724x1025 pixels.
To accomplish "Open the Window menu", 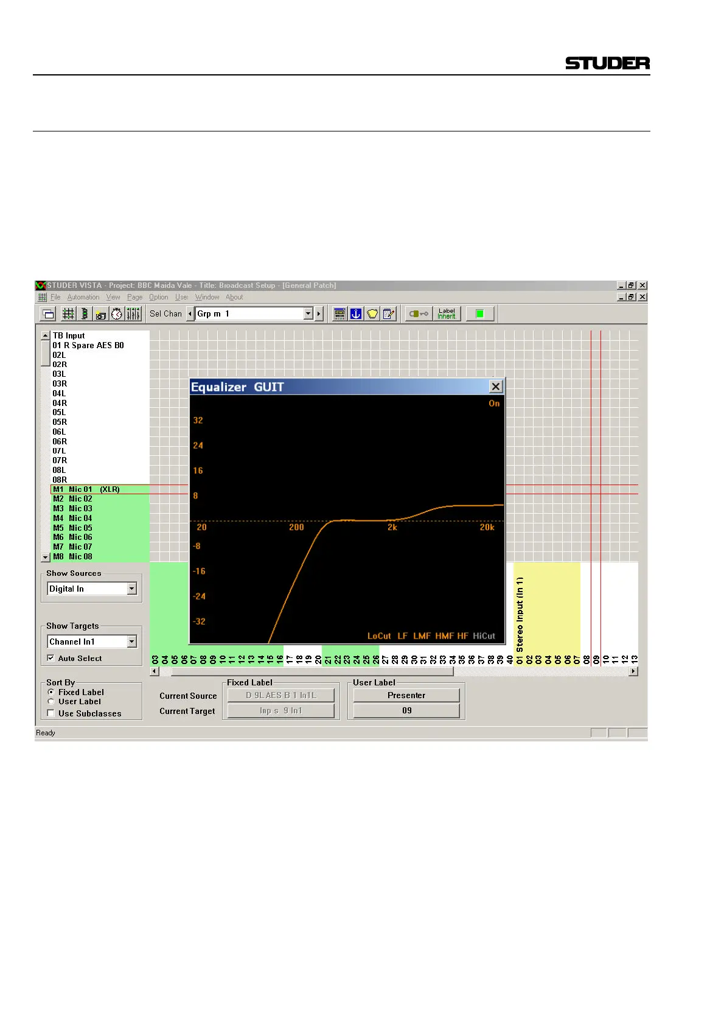I will pos(207,297).
